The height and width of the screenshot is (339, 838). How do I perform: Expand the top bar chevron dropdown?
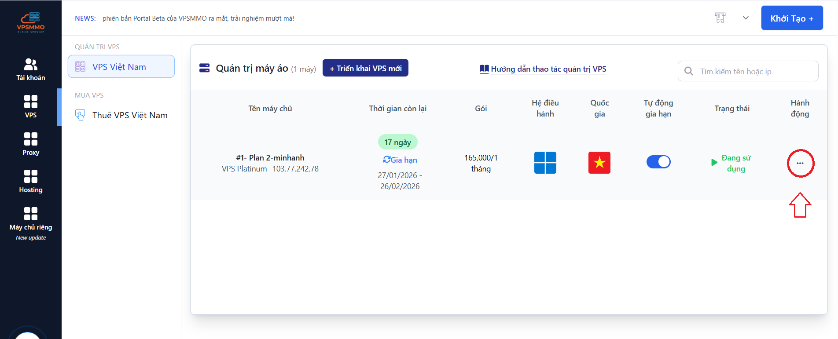pos(746,18)
